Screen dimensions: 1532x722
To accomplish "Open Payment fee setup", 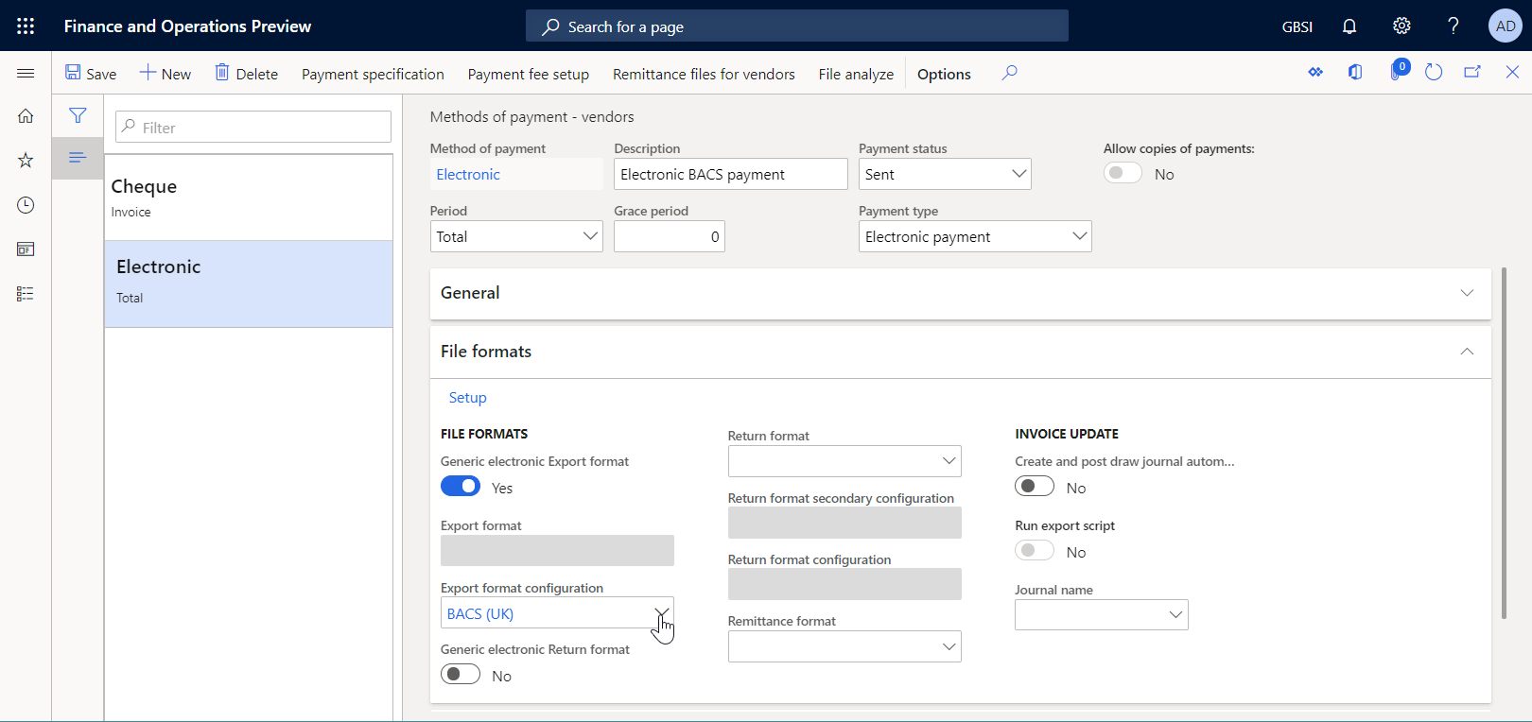I will tap(528, 74).
